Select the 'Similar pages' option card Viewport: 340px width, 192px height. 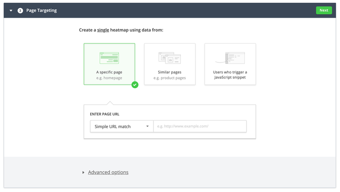point(170,64)
